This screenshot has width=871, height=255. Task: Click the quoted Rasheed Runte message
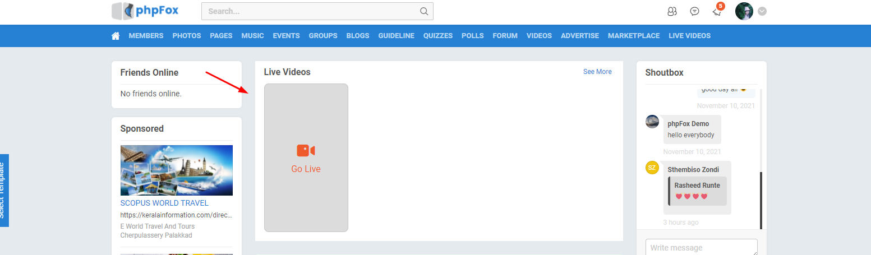pyautogui.click(x=697, y=191)
